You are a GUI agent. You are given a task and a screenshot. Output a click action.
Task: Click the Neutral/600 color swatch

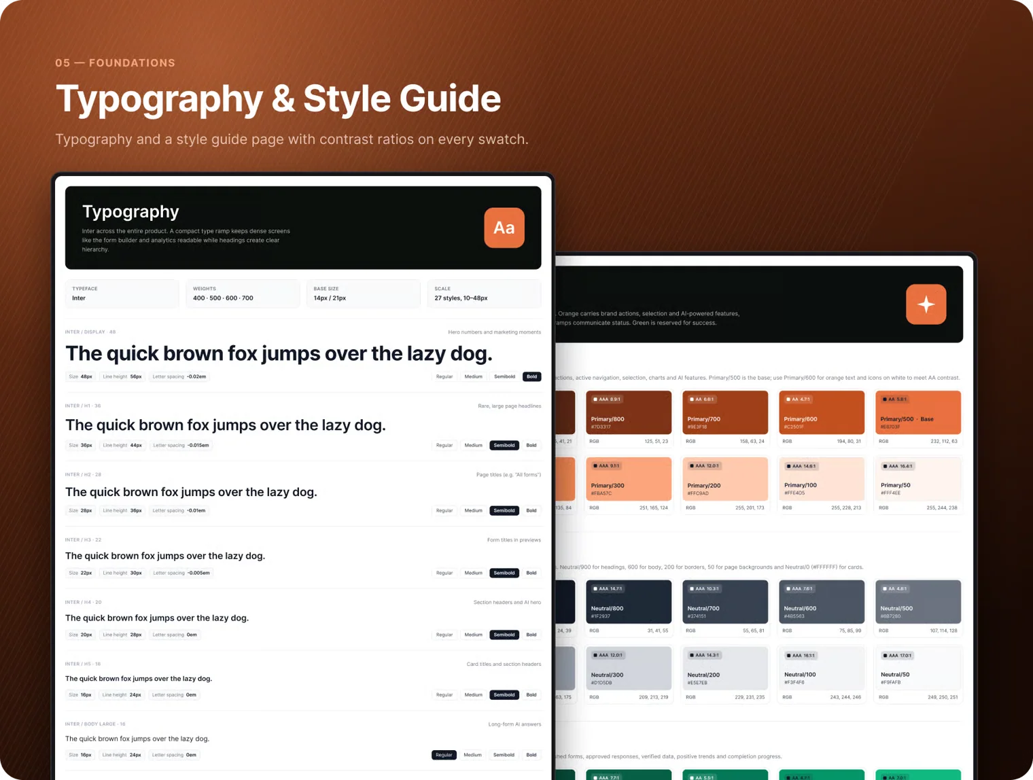822,602
